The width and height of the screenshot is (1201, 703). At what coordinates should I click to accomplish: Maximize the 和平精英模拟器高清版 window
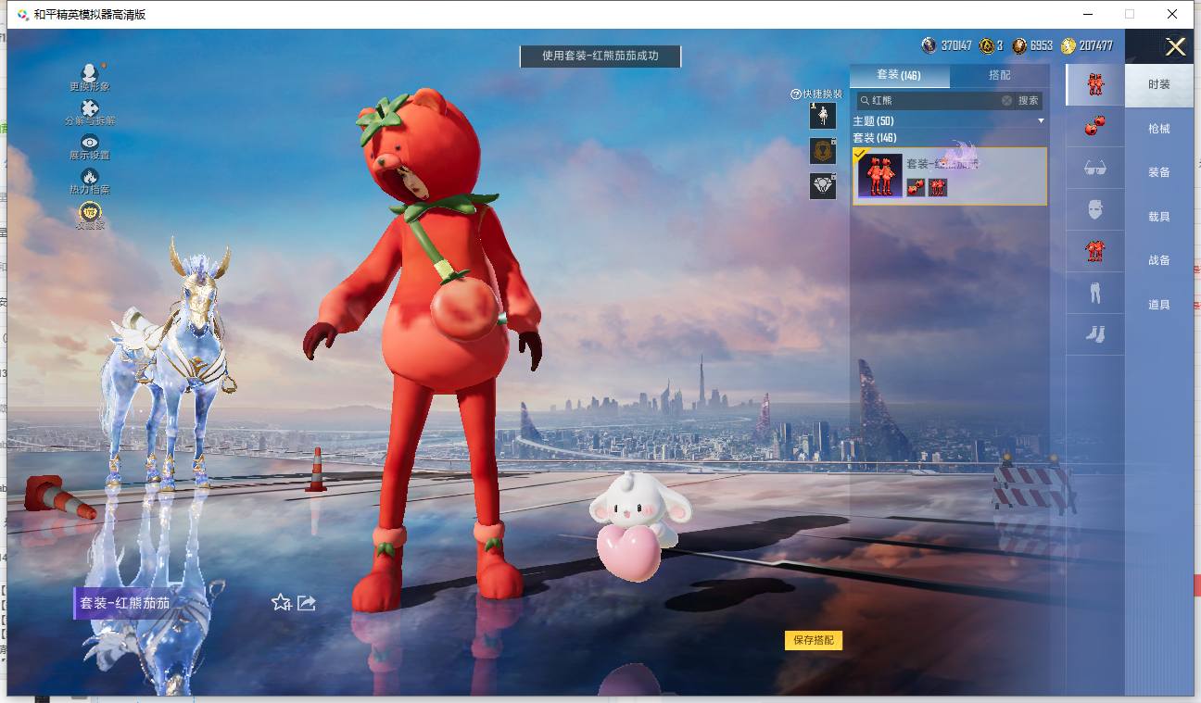click(x=1129, y=14)
